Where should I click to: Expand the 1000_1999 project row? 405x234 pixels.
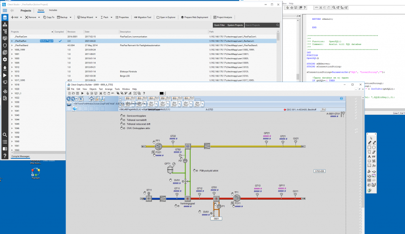pos(12,50)
